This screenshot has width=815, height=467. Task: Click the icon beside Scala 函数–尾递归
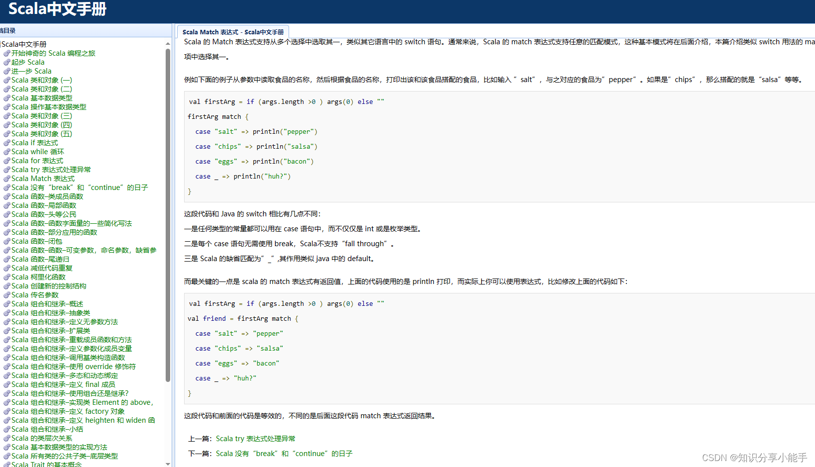[7, 259]
